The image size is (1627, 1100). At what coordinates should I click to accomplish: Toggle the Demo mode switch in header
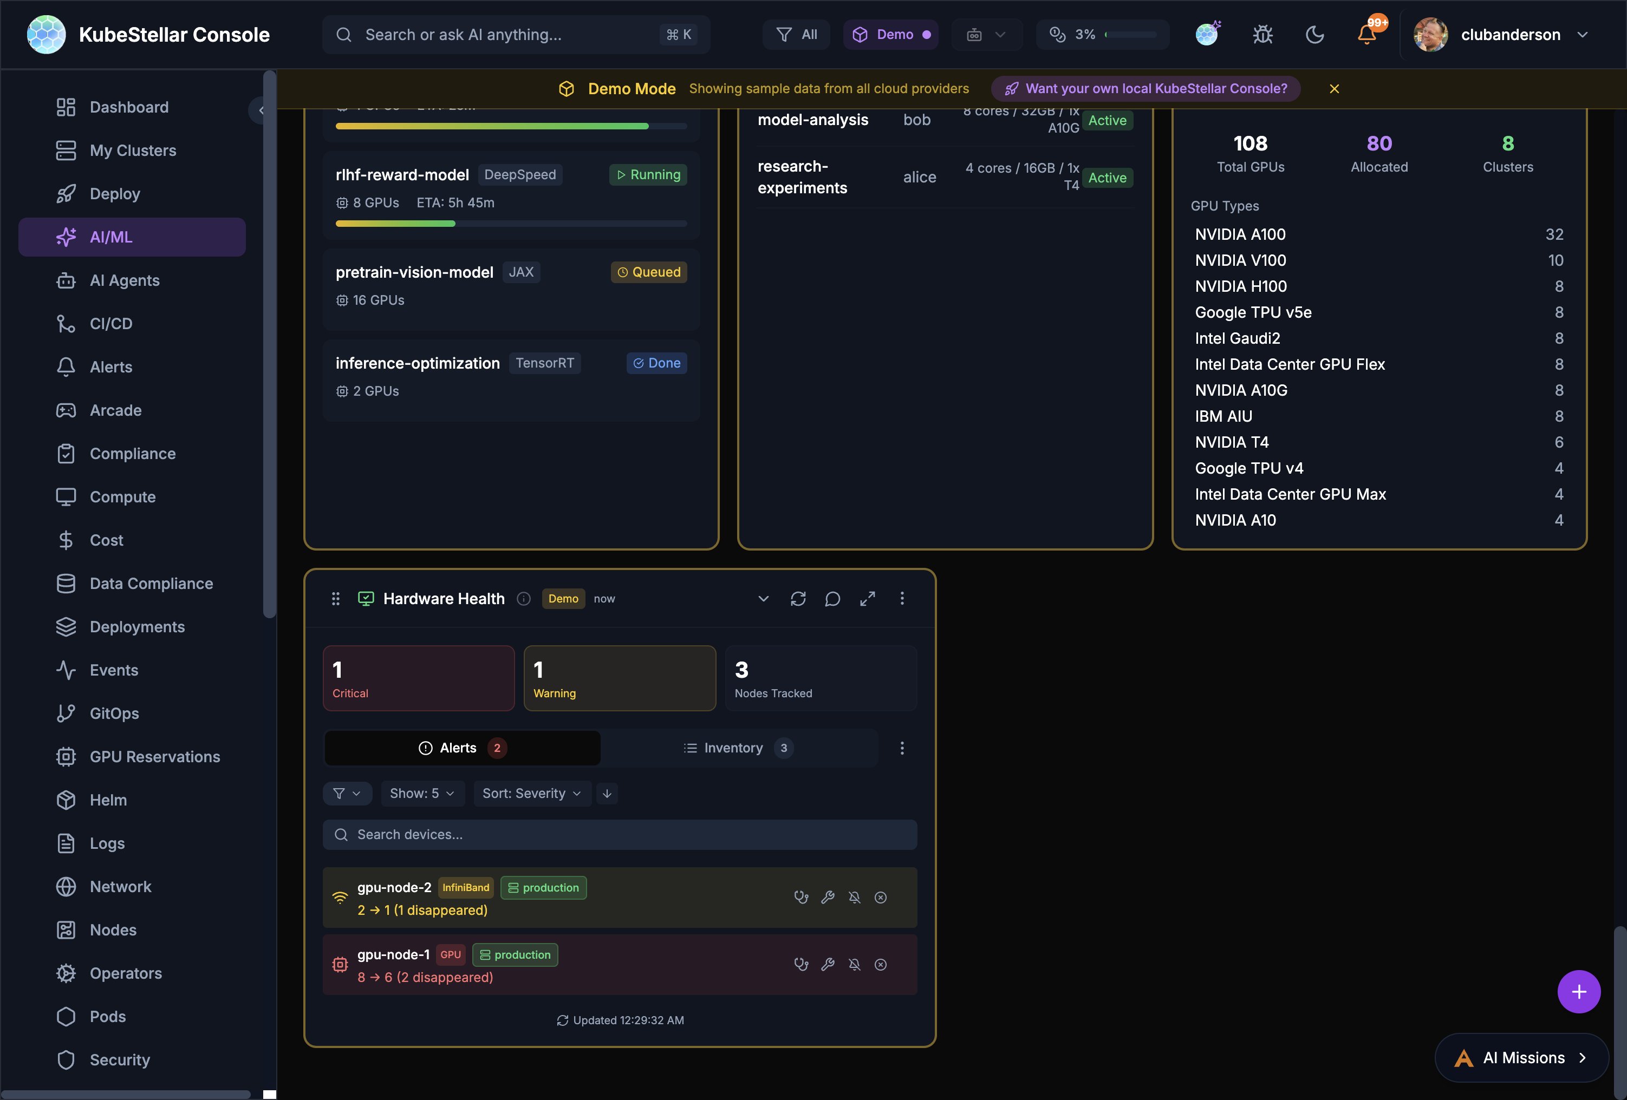point(890,34)
